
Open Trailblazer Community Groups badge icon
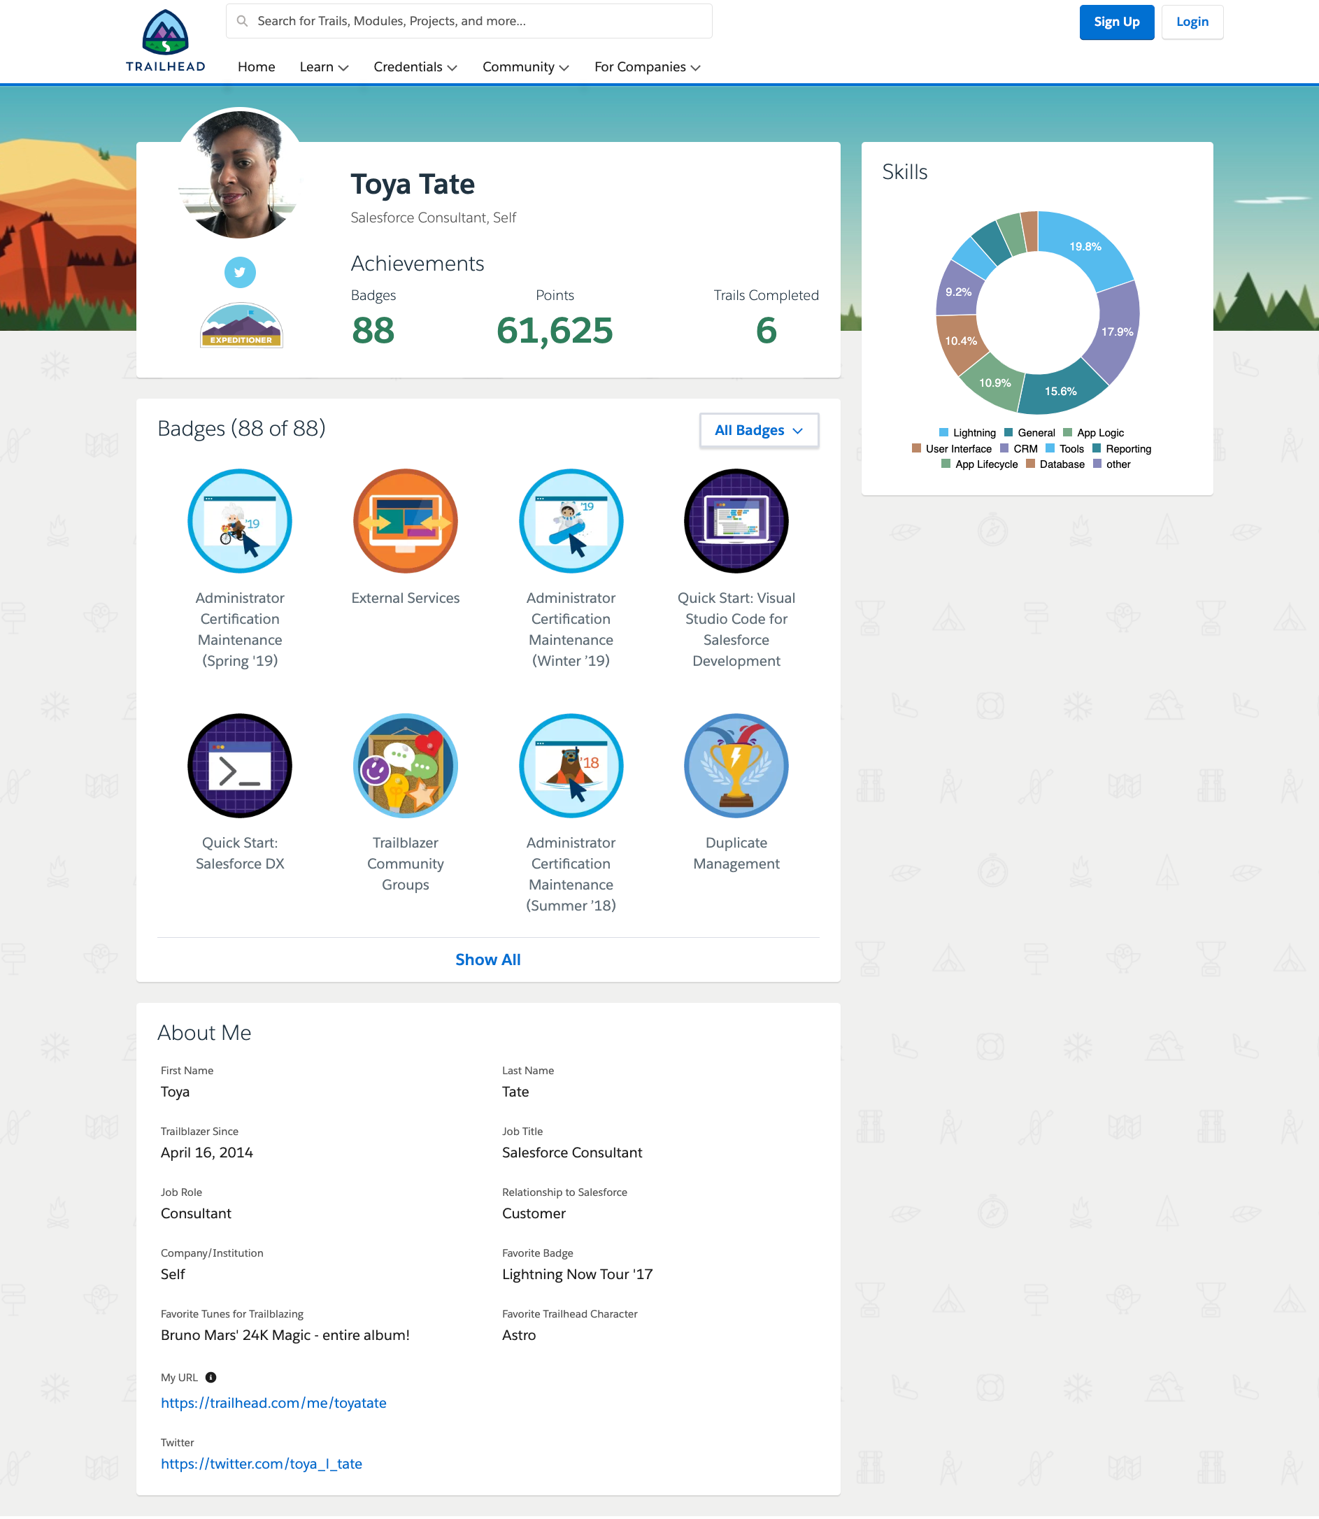coord(406,765)
